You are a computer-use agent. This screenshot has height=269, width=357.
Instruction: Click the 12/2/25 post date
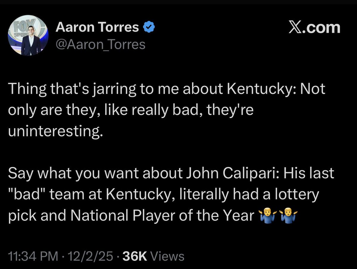91,256
